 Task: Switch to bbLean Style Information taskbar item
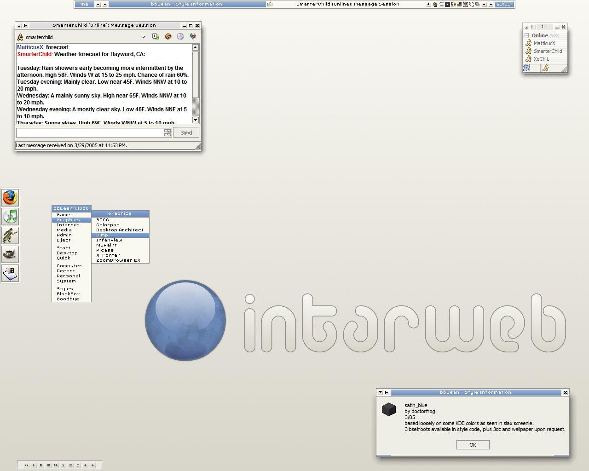click(x=187, y=4)
